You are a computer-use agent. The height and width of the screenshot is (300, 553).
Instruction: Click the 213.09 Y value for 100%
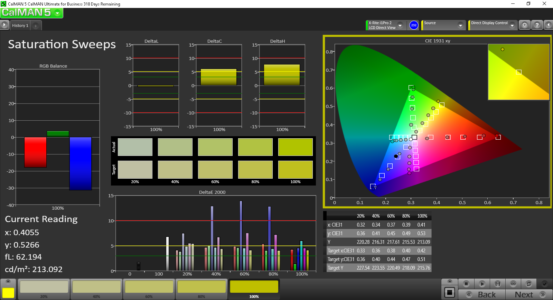point(423,242)
